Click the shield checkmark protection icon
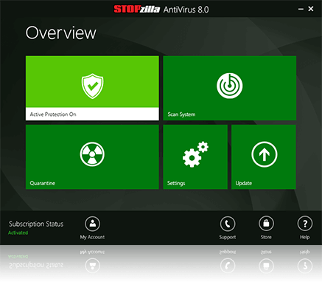 (92, 86)
